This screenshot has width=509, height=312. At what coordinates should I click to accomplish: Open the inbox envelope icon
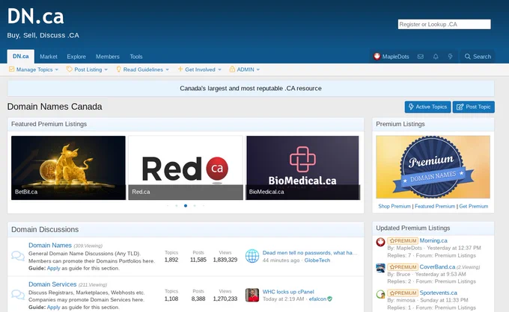click(421, 57)
